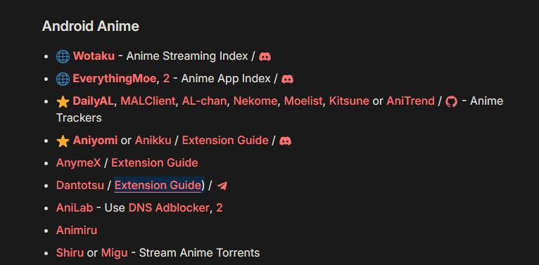Open the Android Anime section heading
Screen dimensions: 539x265
[91, 27]
